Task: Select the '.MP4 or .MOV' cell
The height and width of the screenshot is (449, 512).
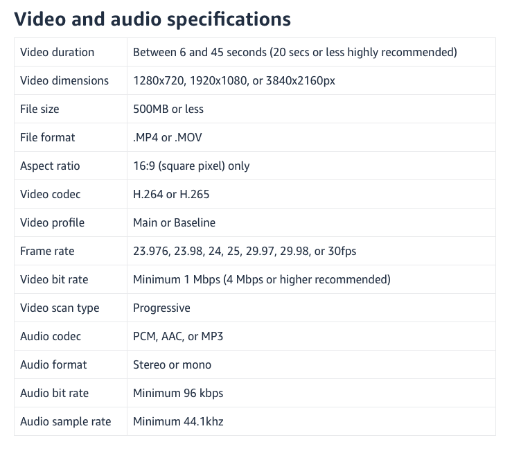Action: point(311,137)
